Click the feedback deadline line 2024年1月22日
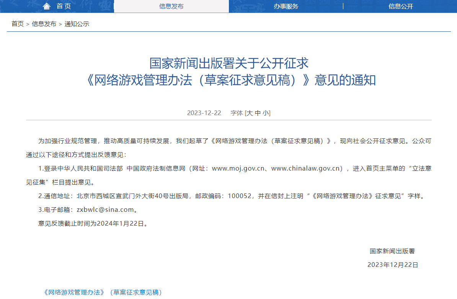 93,223
